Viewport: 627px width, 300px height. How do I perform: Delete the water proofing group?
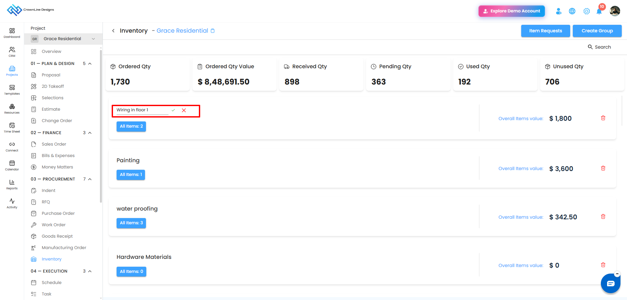tap(603, 216)
